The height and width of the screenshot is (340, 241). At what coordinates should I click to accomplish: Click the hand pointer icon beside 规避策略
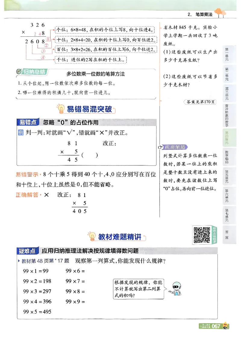pyautogui.click(x=161, y=147)
